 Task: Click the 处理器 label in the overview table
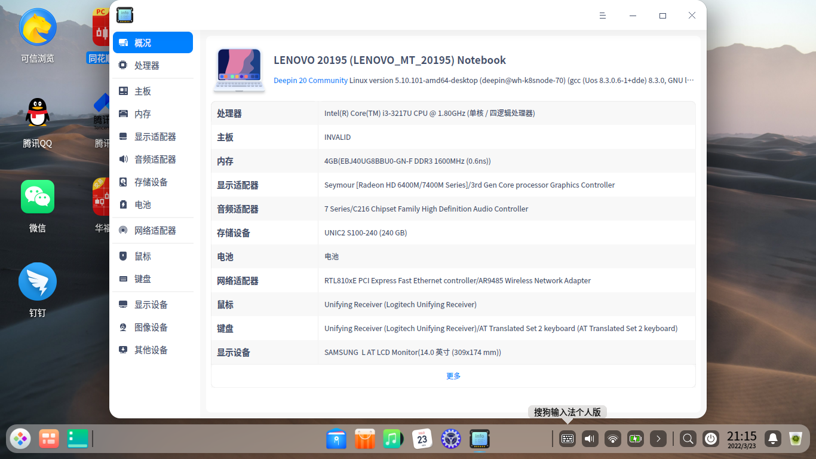[229, 113]
